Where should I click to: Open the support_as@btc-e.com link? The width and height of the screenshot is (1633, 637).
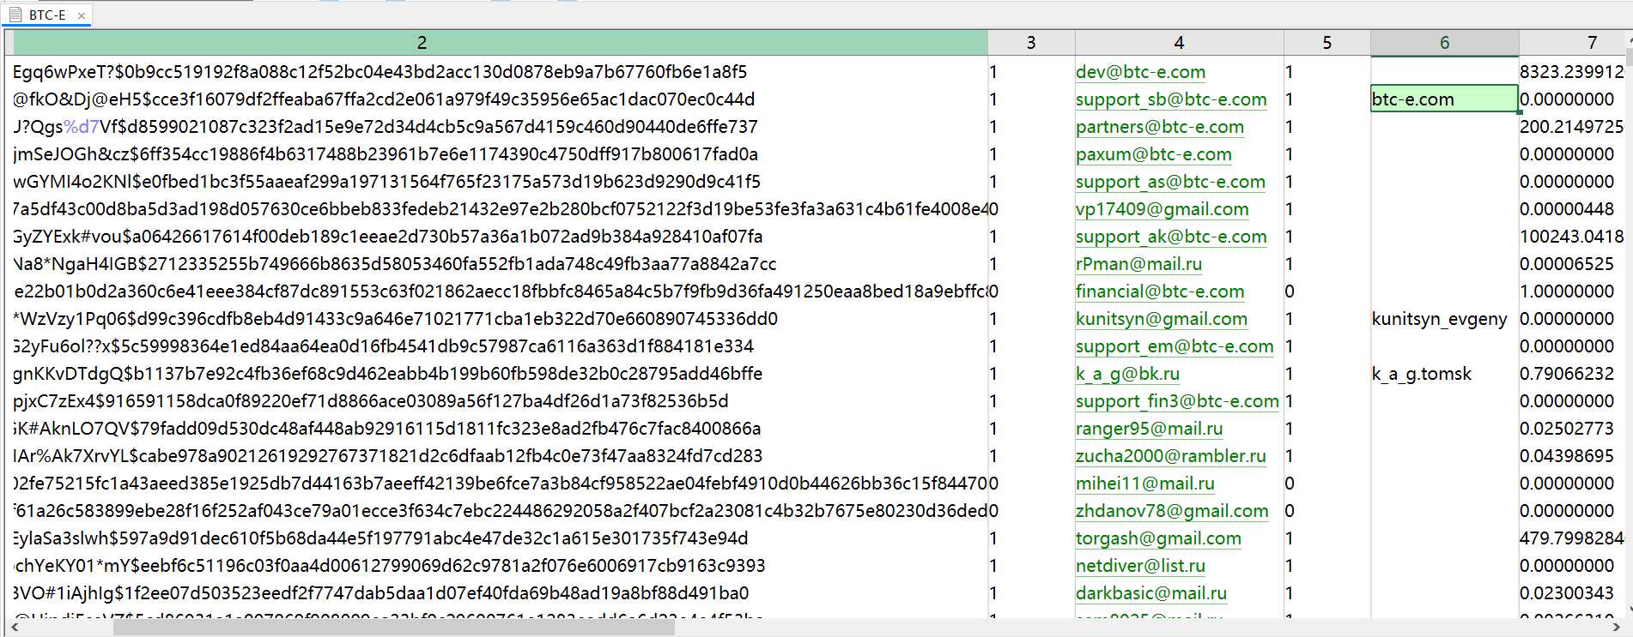[1170, 182]
